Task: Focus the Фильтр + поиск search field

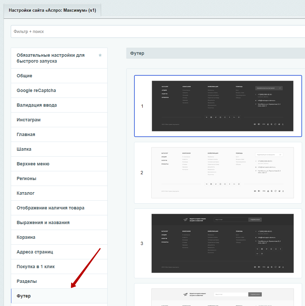Action: [158, 31]
